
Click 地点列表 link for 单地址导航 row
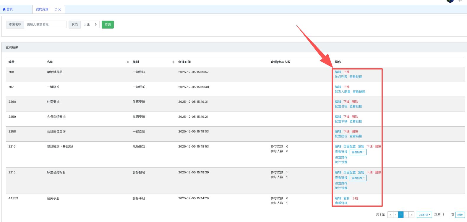(x=341, y=77)
